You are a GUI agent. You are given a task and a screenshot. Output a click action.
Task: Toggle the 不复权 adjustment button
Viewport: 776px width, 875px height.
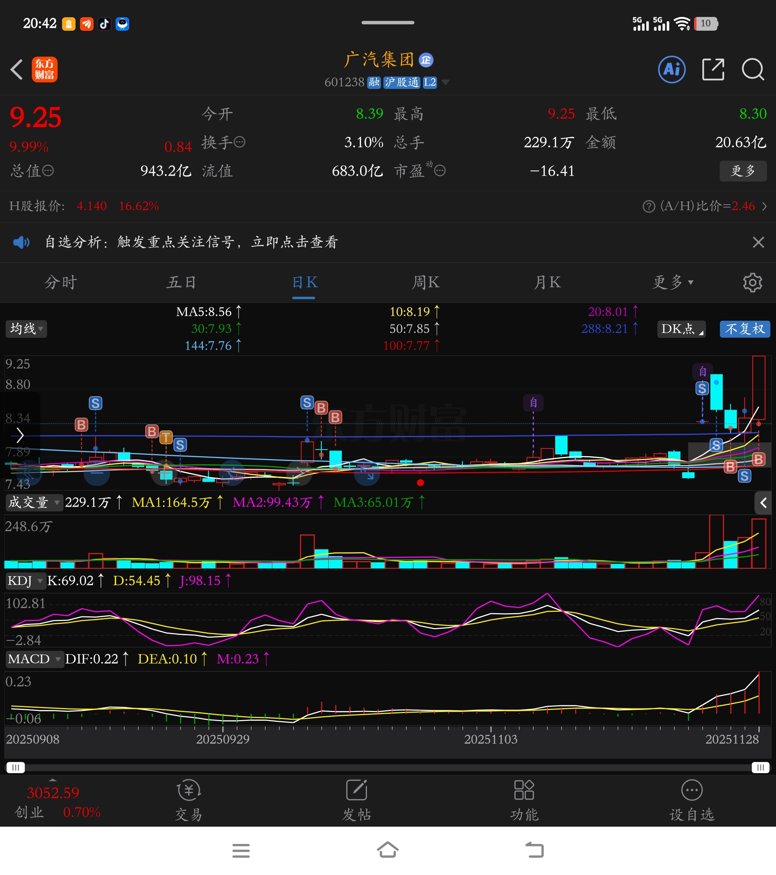coord(744,329)
